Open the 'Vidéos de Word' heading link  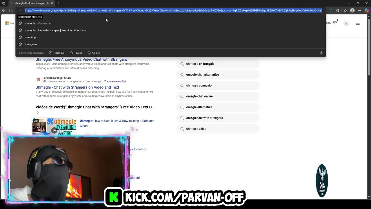pyautogui.click(x=95, y=107)
